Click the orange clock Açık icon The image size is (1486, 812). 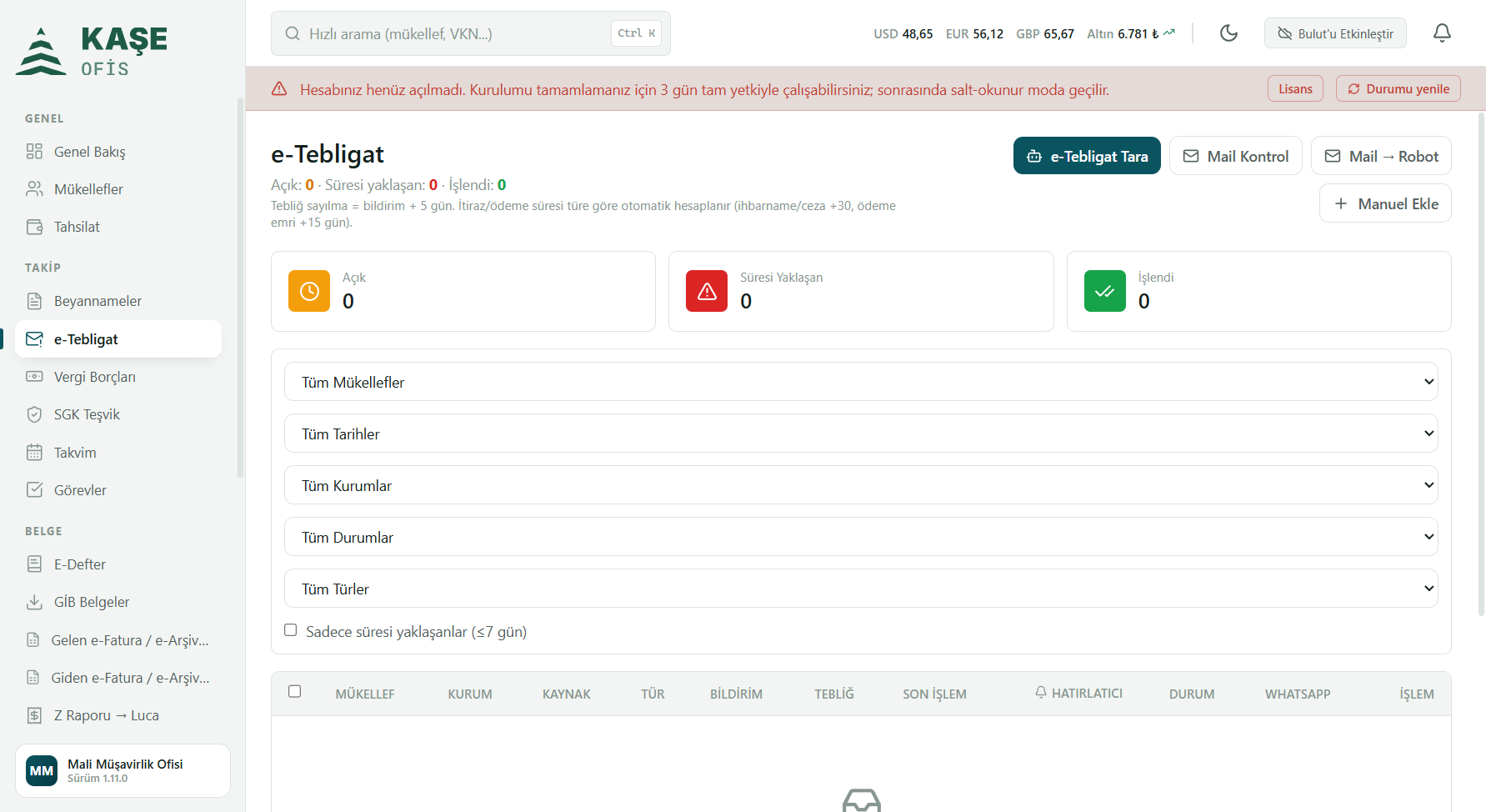[309, 291]
